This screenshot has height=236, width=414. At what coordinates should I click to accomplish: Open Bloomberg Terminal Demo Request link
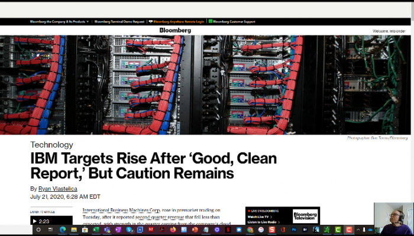coord(119,22)
